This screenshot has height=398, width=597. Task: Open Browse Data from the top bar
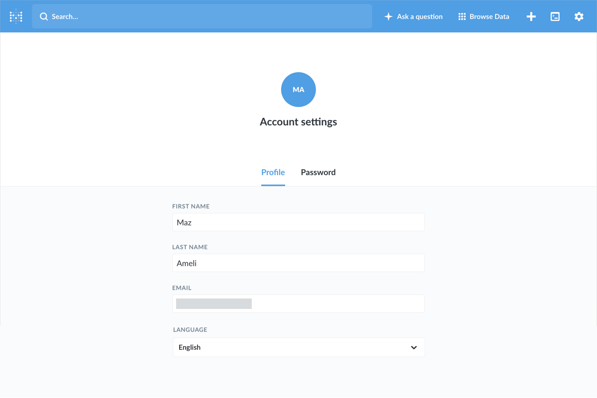[x=484, y=16]
